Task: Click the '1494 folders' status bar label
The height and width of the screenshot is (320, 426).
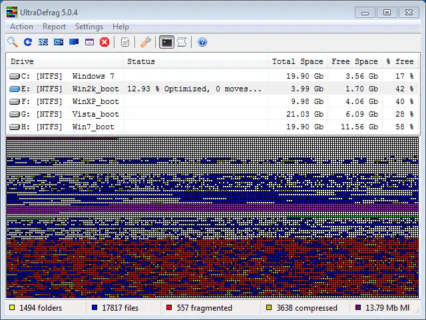Action: (41, 308)
